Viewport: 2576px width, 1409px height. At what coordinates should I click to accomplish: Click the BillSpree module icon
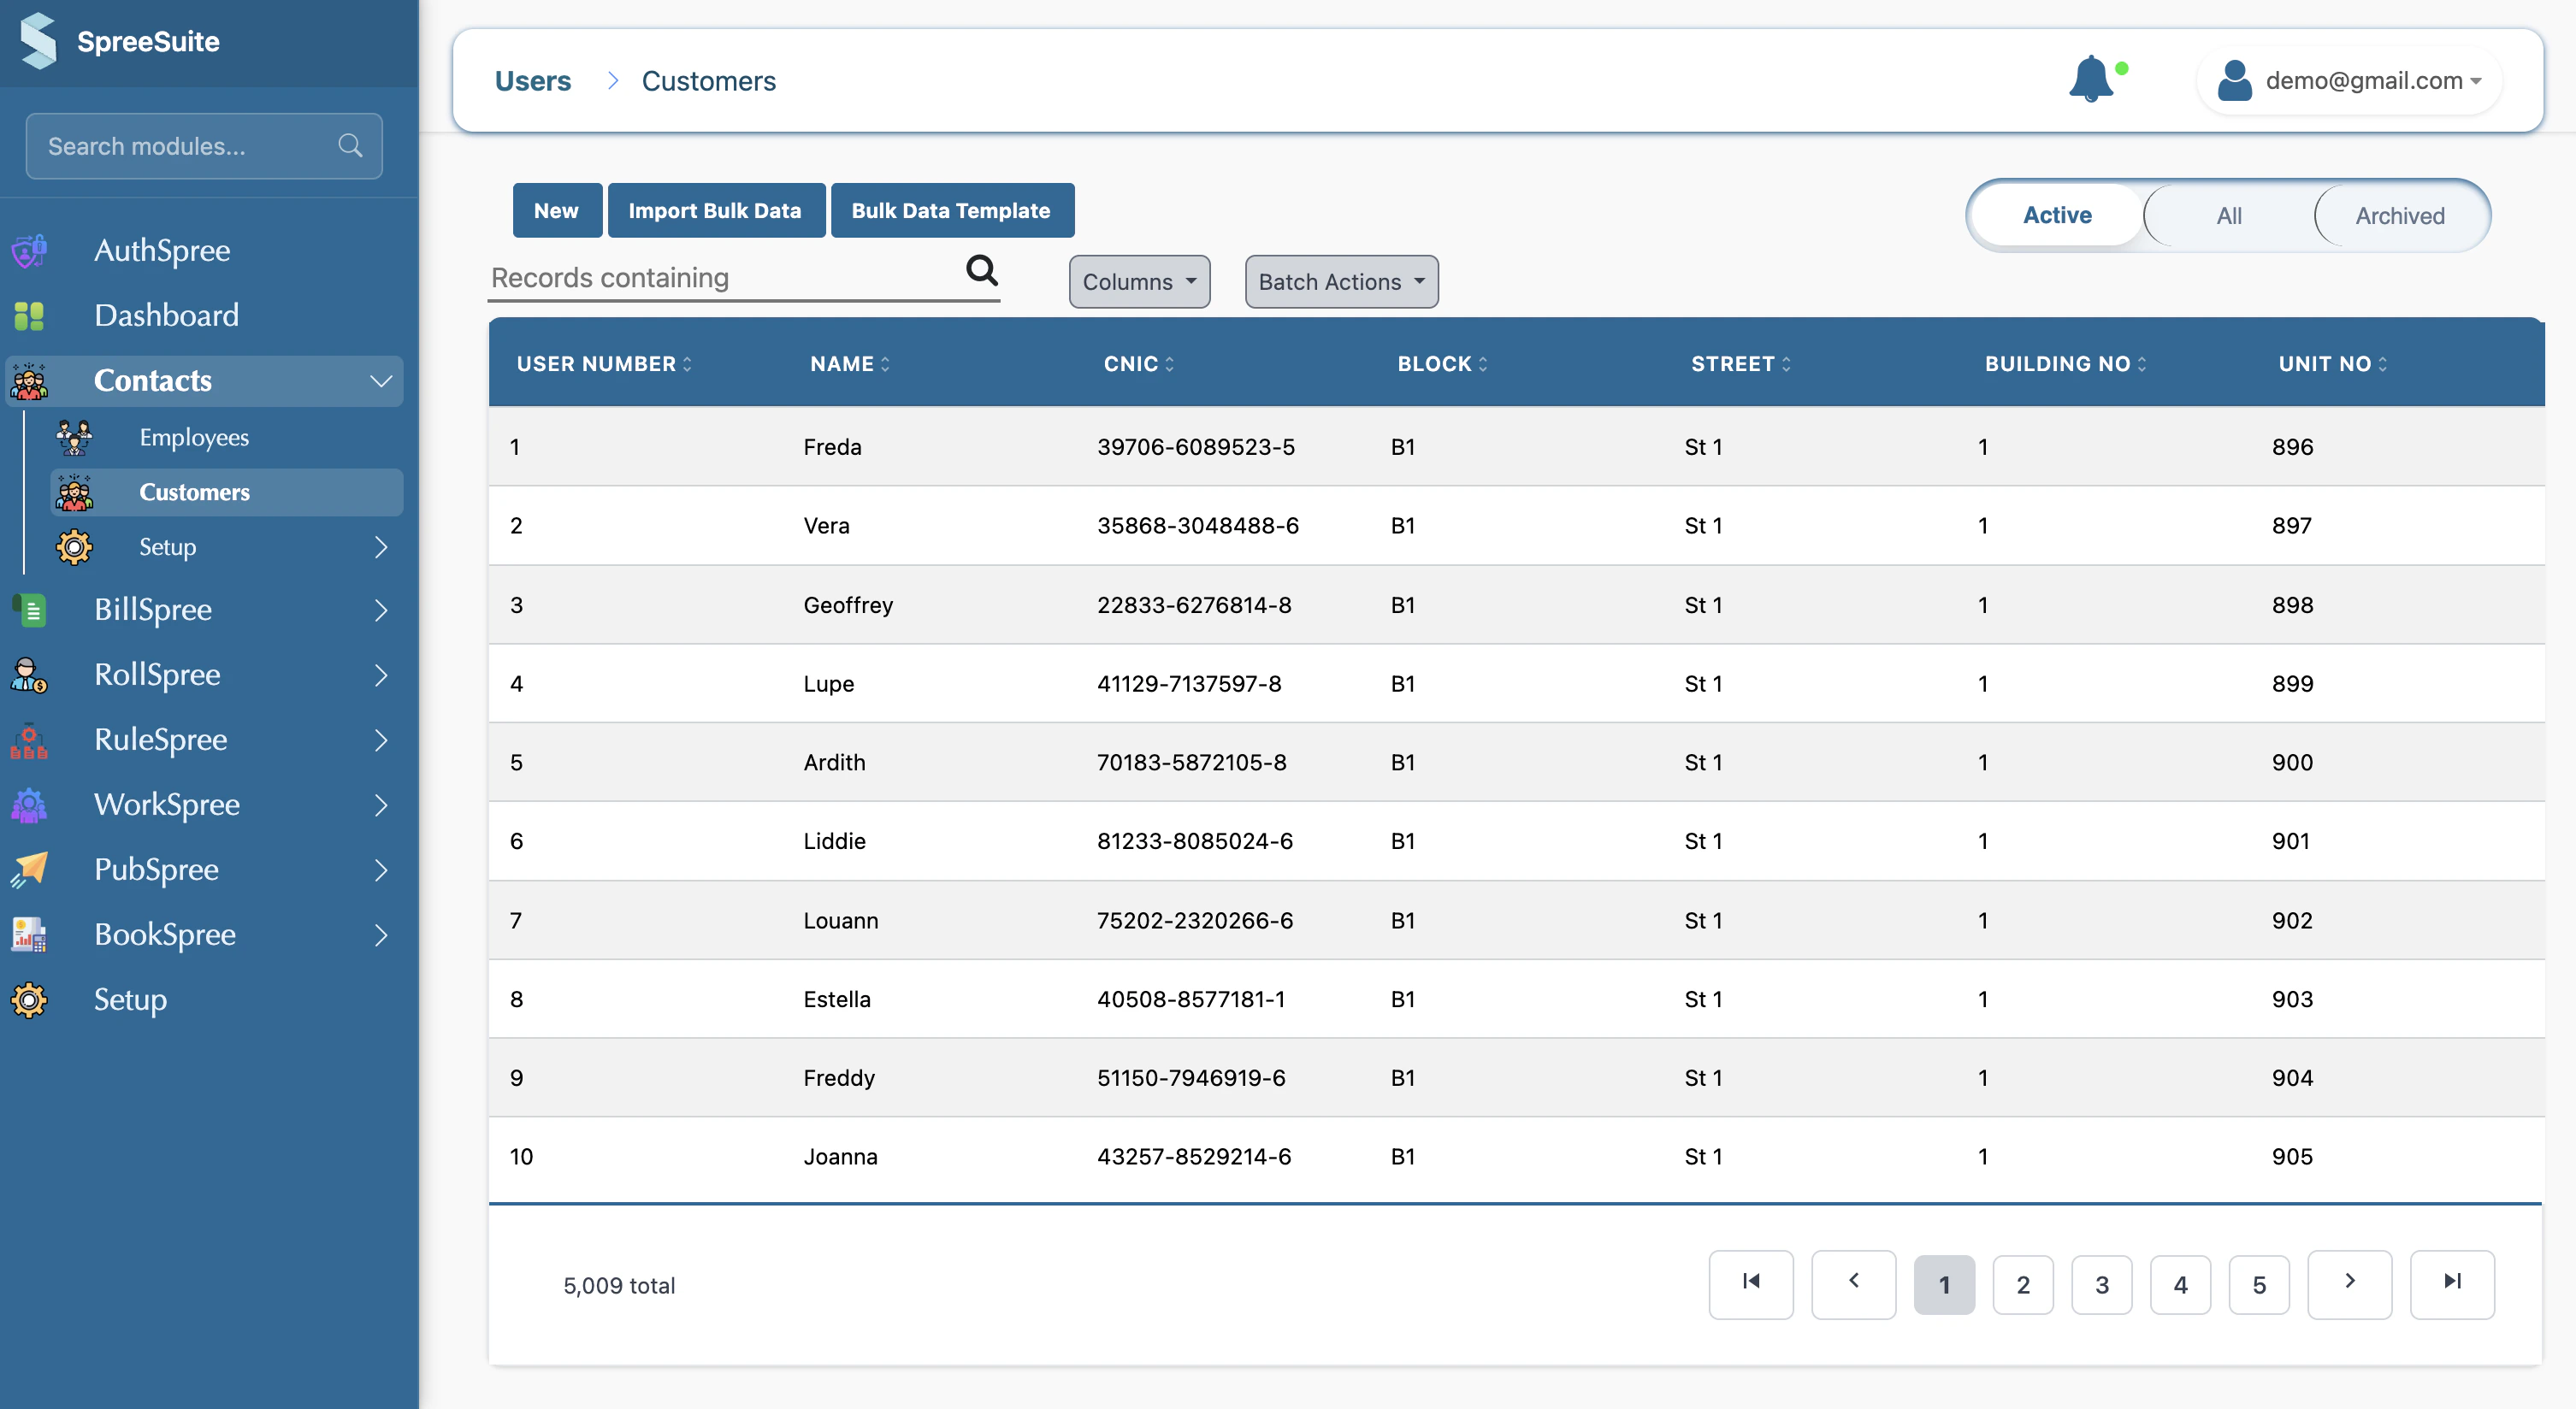tap(29, 609)
